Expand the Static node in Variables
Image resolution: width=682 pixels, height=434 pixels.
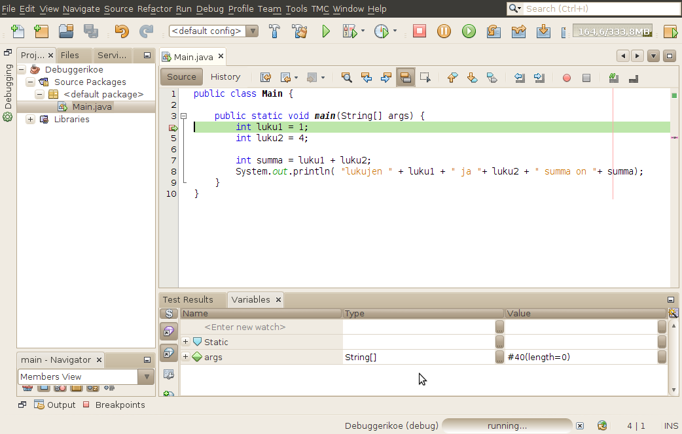pyautogui.click(x=186, y=342)
